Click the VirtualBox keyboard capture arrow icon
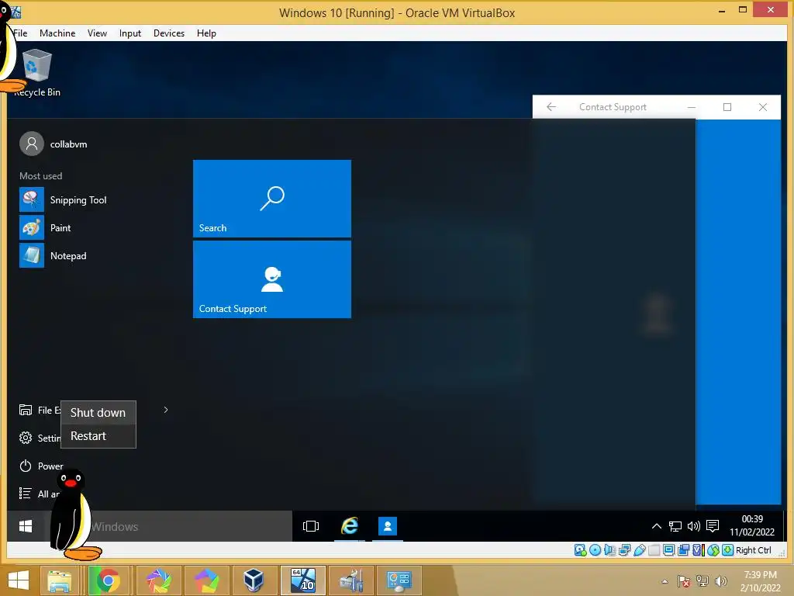Screen dimensions: 794x596 click(727, 550)
